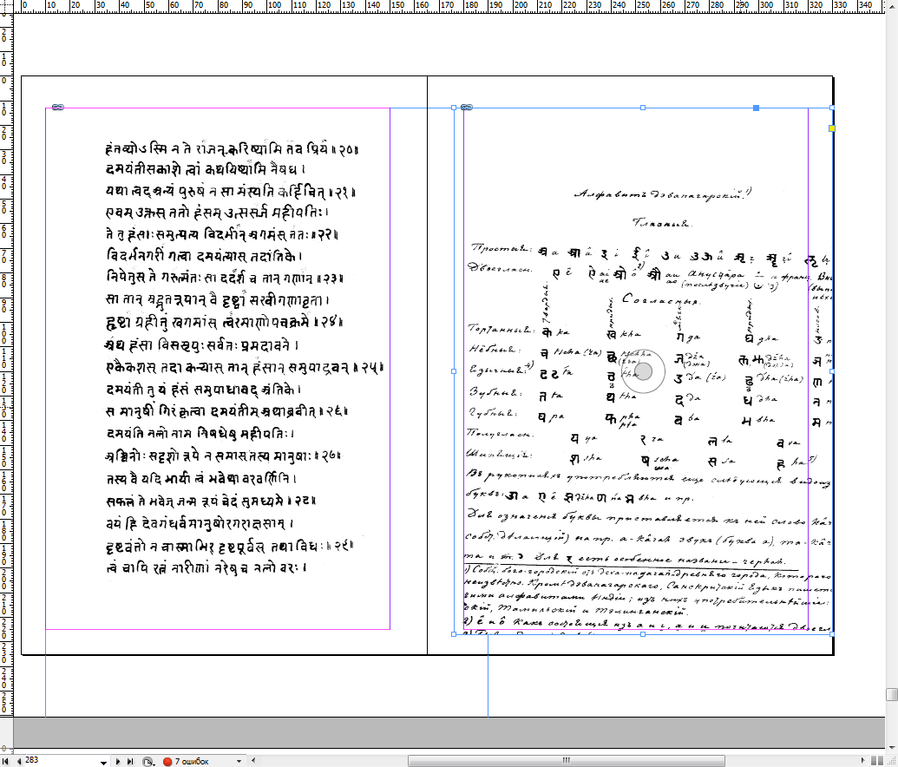Click the page number field showing 283
This screenshot has width=898, height=767.
coord(61,760)
